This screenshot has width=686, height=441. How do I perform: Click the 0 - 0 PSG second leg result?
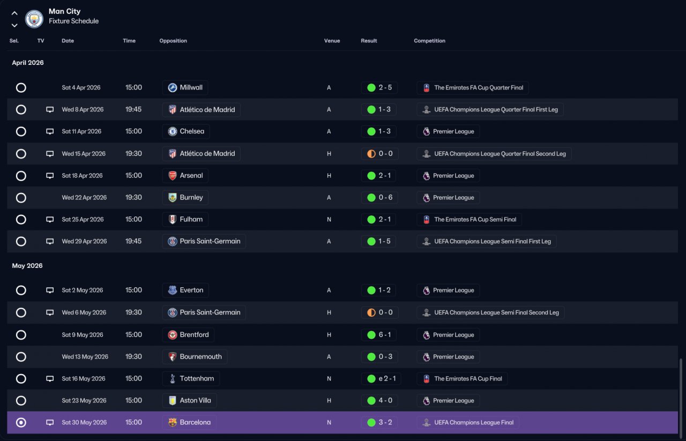379,312
